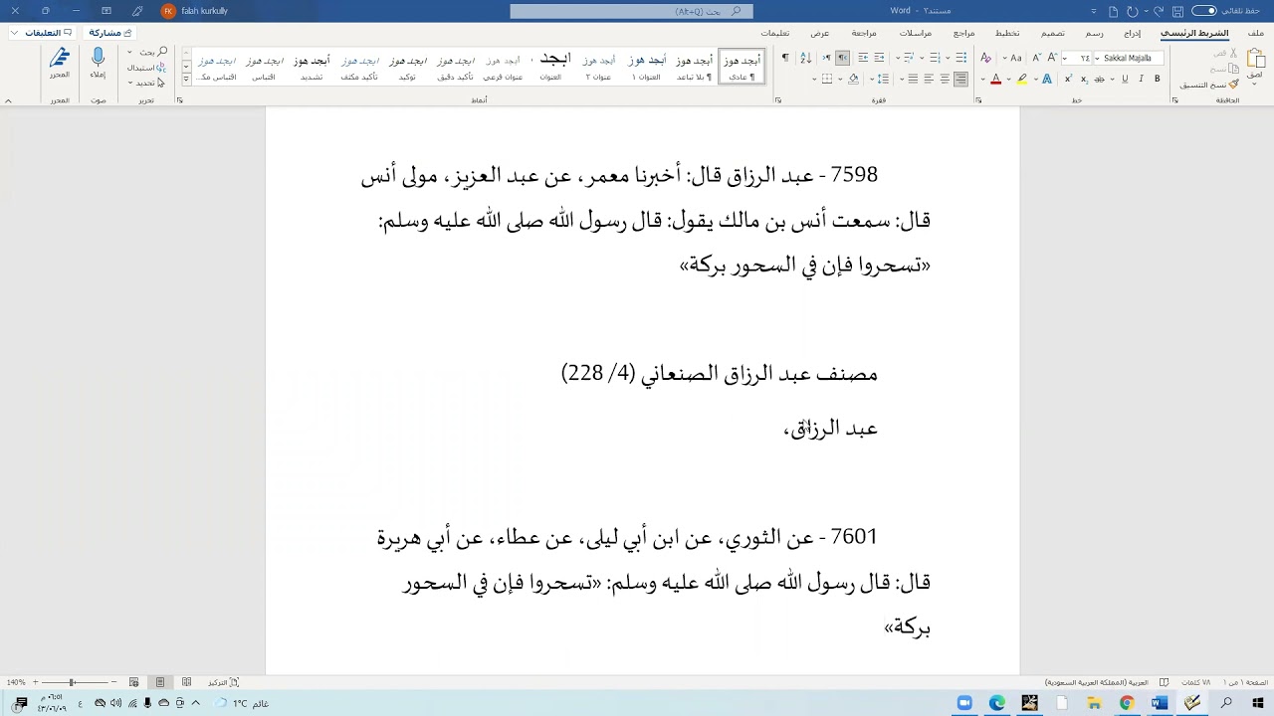Open the Editor (المحرر) pane
Image resolution: width=1274 pixels, height=716 pixels.
[x=60, y=62]
